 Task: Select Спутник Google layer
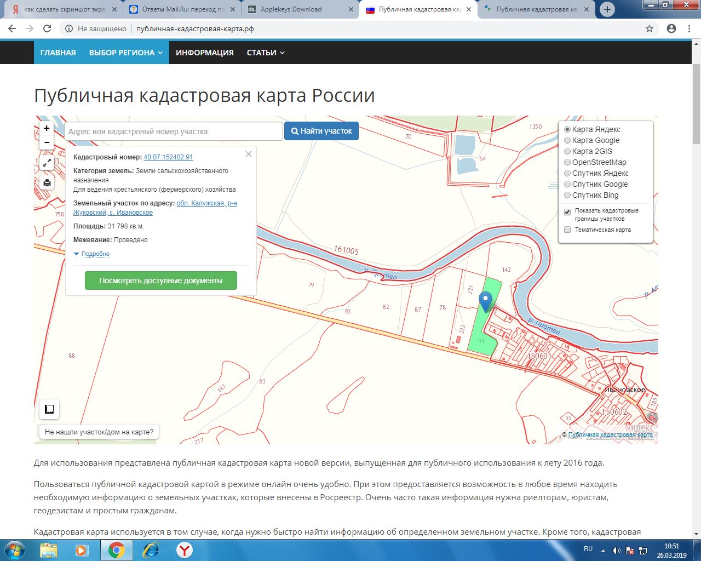pyautogui.click(x=596, y=184)
